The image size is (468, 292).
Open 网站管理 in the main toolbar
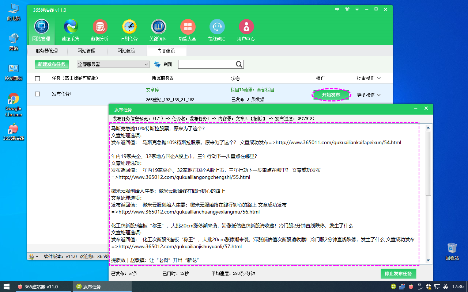(41, 30)
